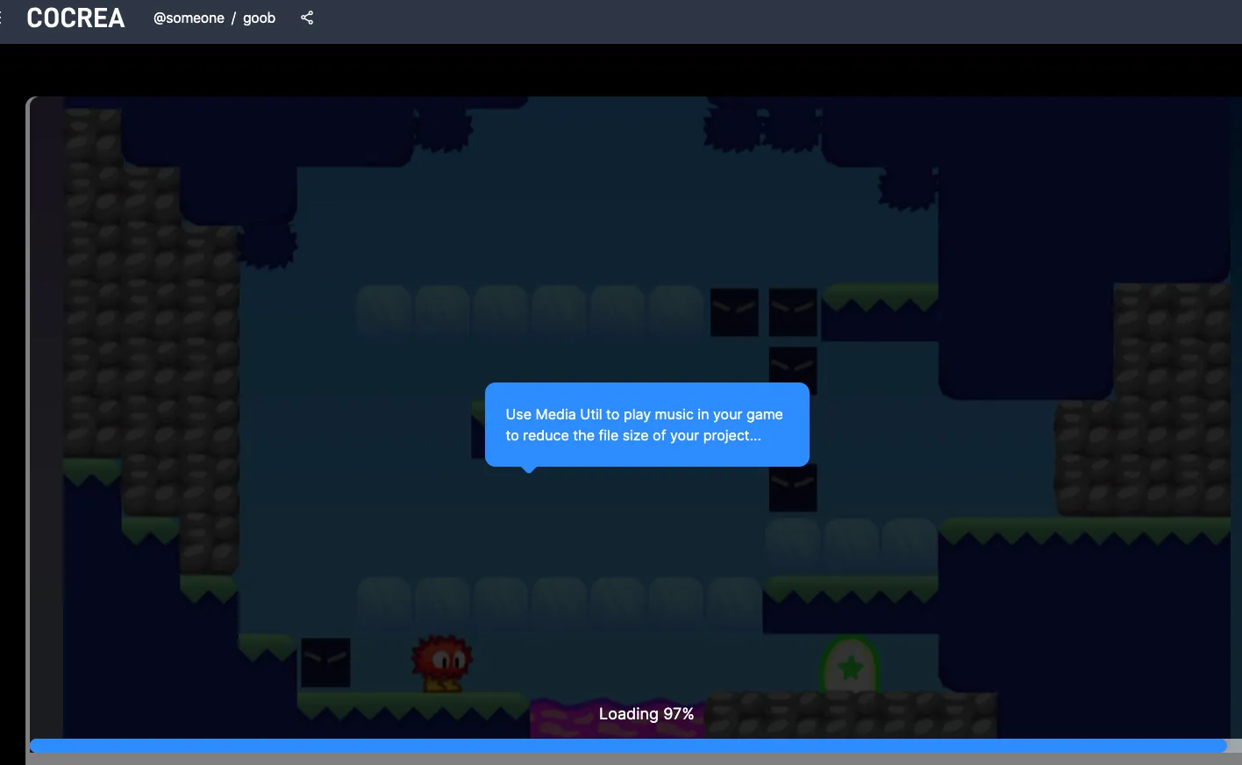Click the COCREA header bar title area
Viewport: 1242px width, 765px height.
click(x=75, y=18)
